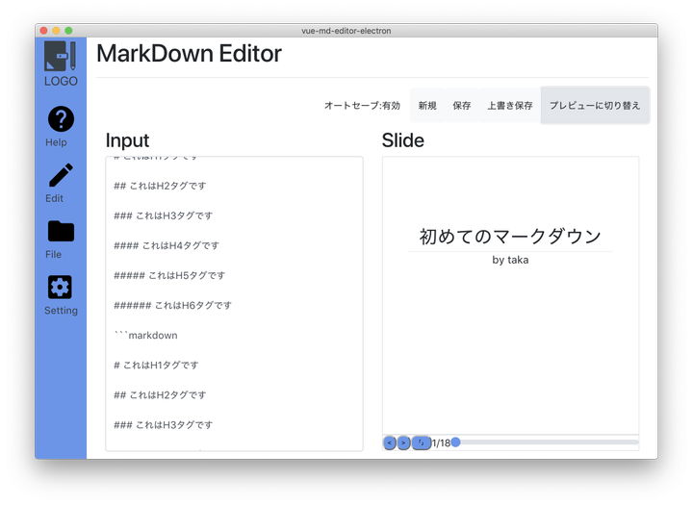Viewport: 693px width, 505px height.
Task: Click the 1/18 slide counter
Action: point(441,442)
